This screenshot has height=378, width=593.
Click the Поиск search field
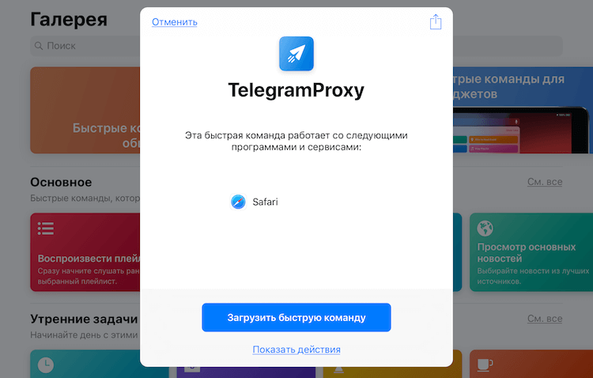(x=85, y=46)
